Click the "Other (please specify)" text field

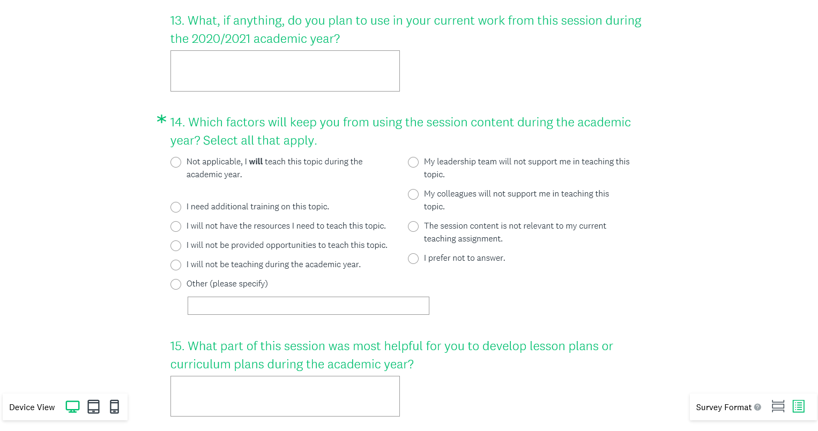pos(308,306)
